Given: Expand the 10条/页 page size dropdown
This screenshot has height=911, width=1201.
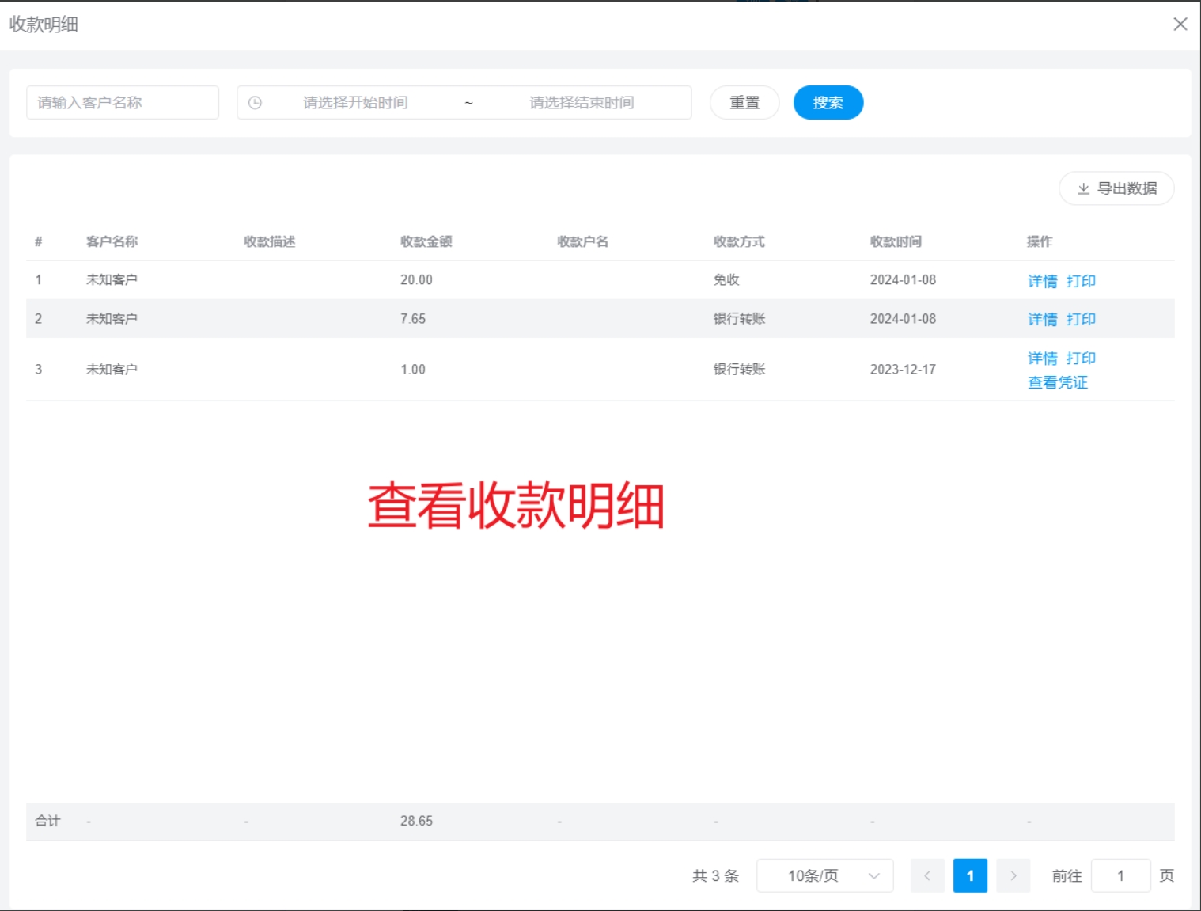Looking at the screenshot, I should 824,875.
